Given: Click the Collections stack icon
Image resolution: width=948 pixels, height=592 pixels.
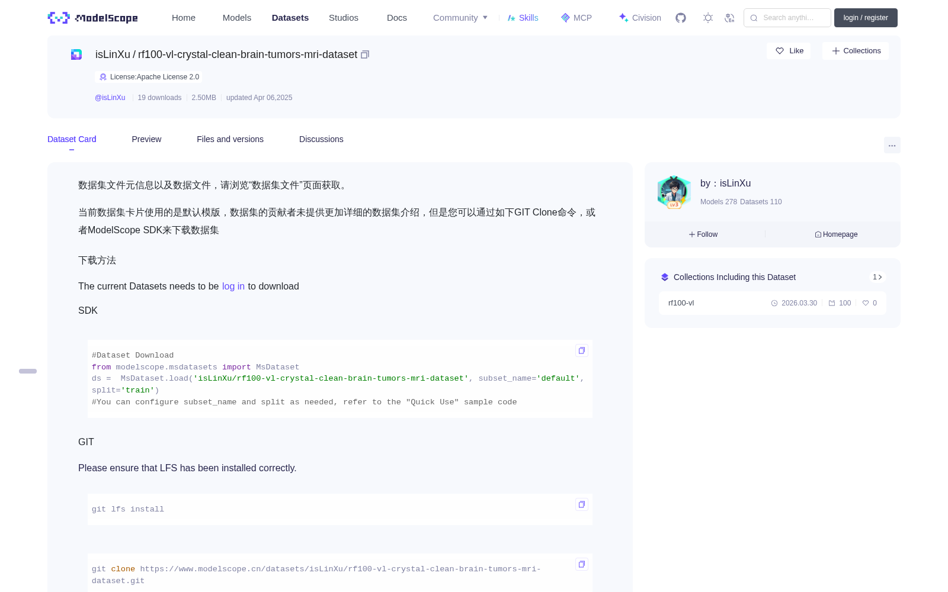Looking at the screenshot, I should coord(665,277).
